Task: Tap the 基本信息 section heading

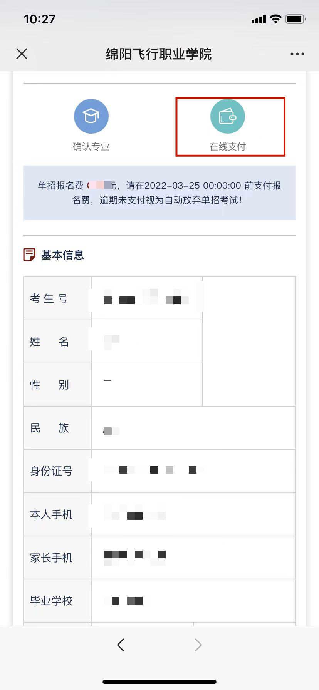Action: click(x=62, y=255)
